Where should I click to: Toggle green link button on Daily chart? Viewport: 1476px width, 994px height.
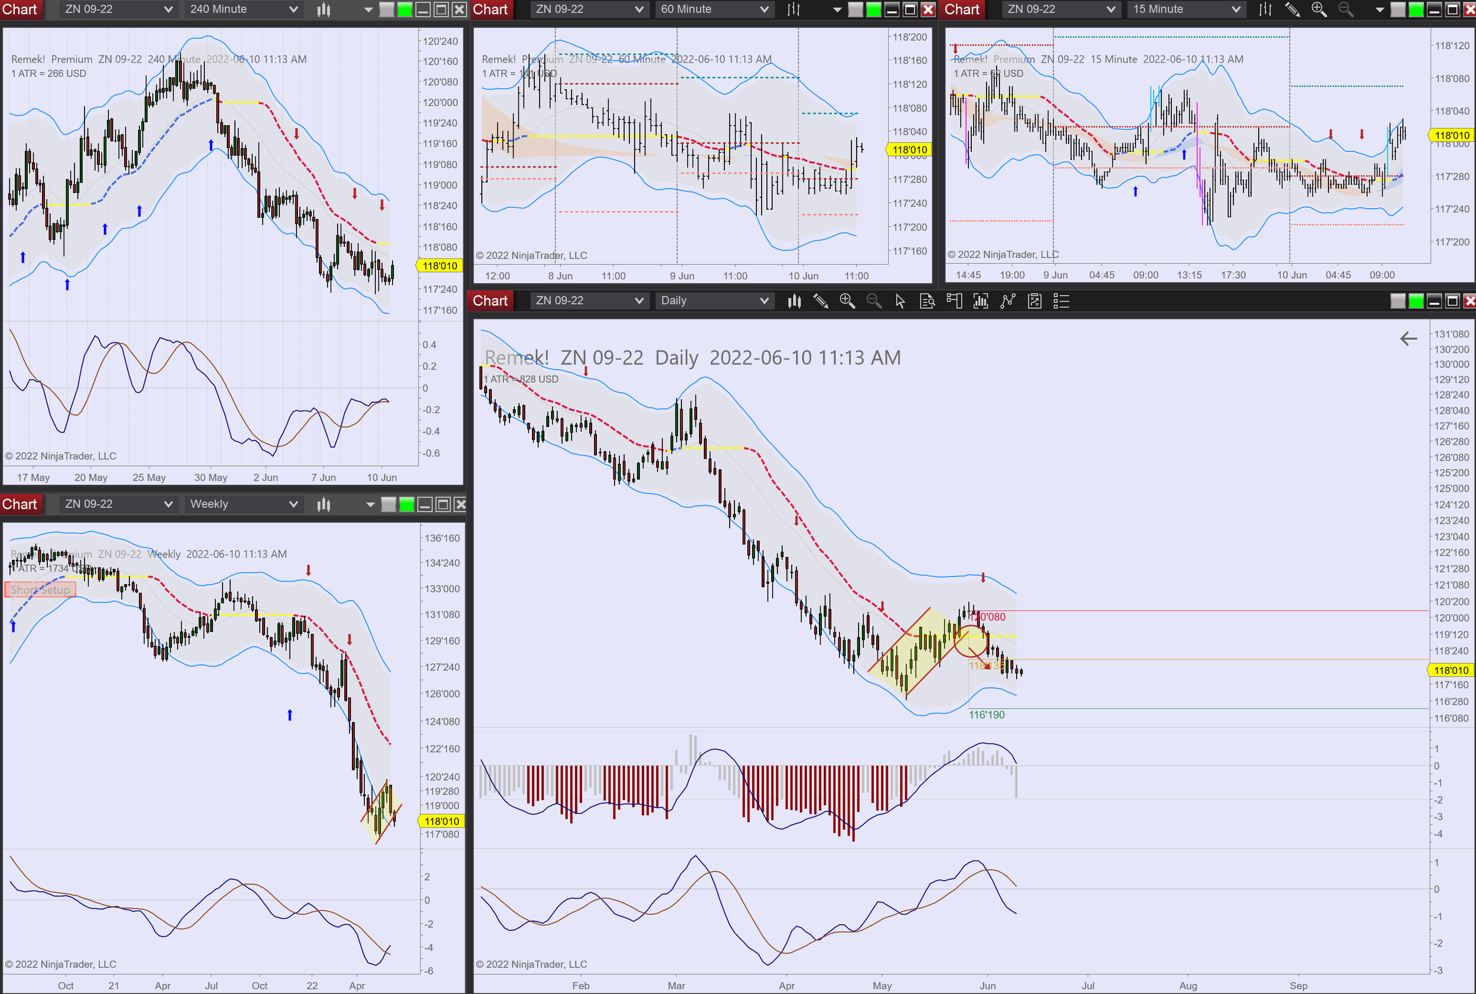coord(1415,301)
